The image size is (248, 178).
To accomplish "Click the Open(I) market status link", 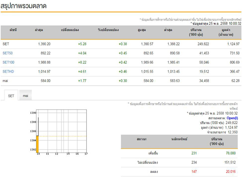I will [x=232, y=118].
